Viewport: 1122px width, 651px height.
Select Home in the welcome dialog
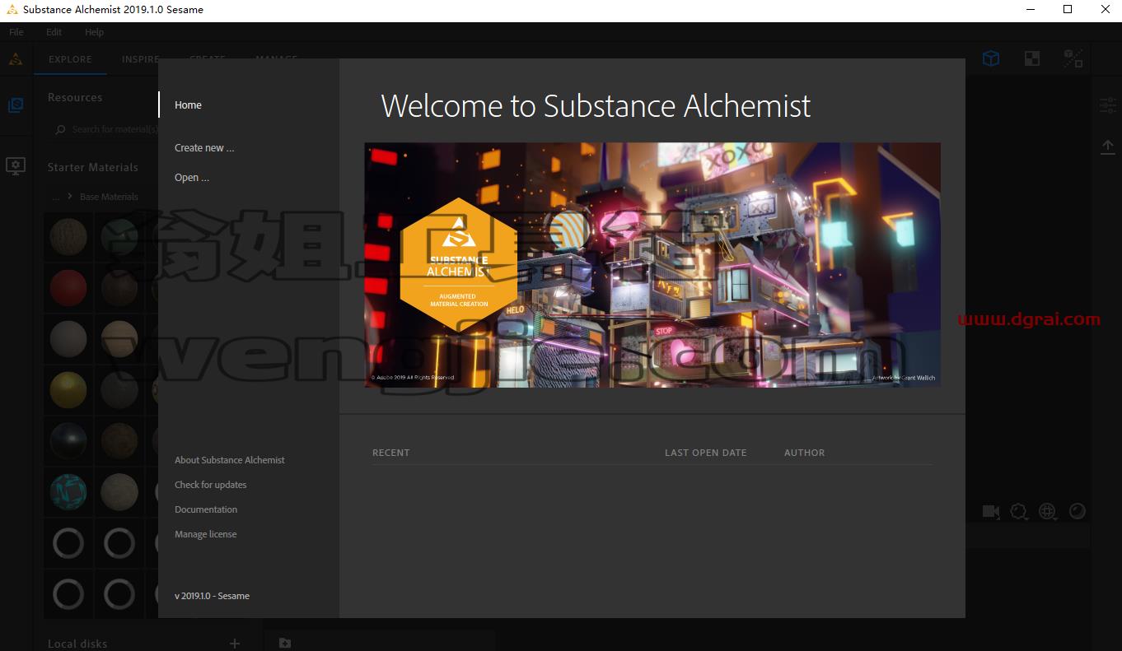pyautogui.click(x=188, y=105)
